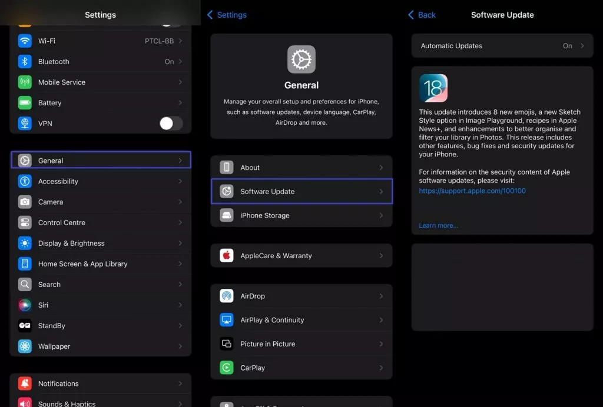This screenshot has width=603, height=407.
Task: Open Wi-Fi settings via the Wi-Fi icon
Action: [24, 41]
